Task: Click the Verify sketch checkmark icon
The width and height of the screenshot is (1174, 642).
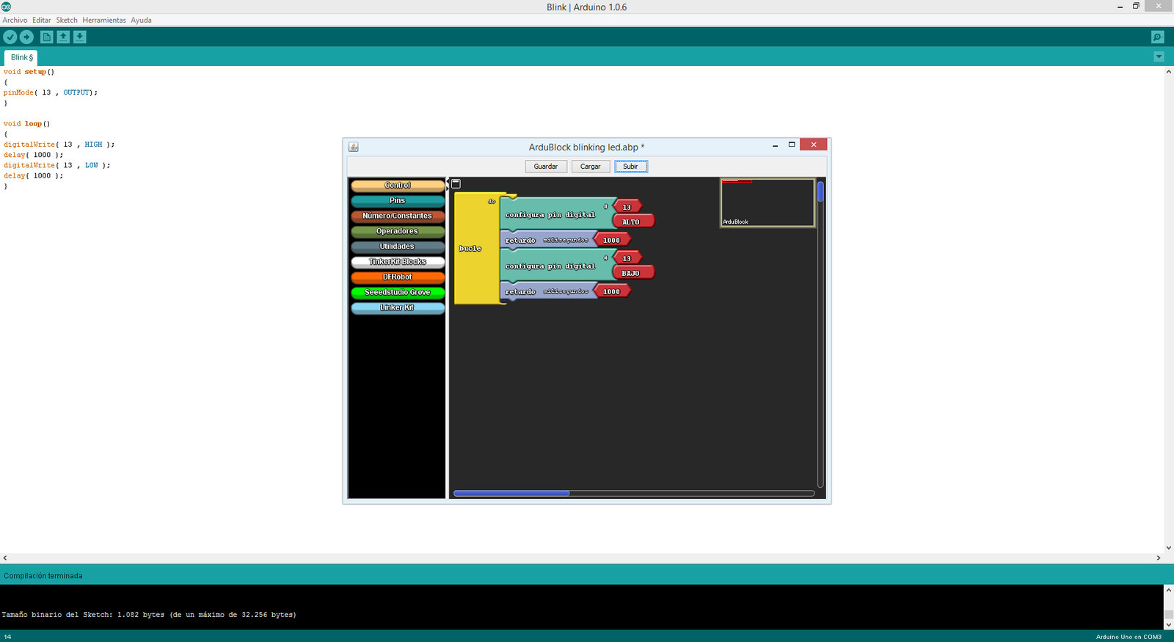Action: [10, 37]
